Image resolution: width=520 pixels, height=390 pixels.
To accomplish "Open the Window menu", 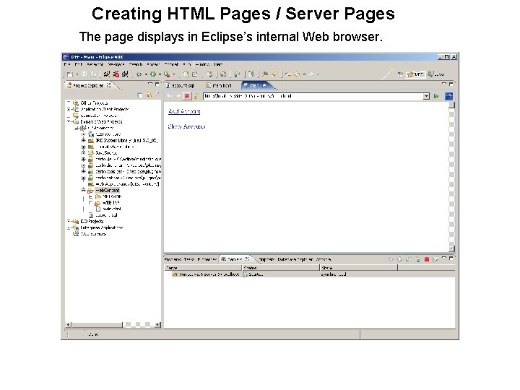I will click(x=202, y=64).
